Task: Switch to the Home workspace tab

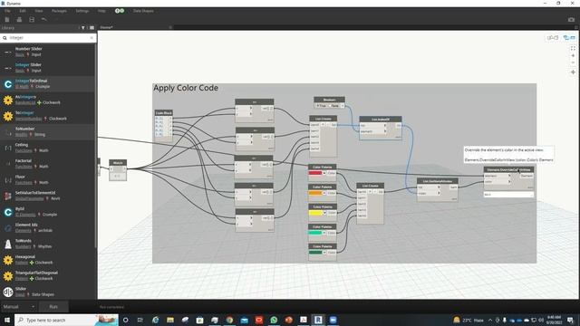Action: 107,27
